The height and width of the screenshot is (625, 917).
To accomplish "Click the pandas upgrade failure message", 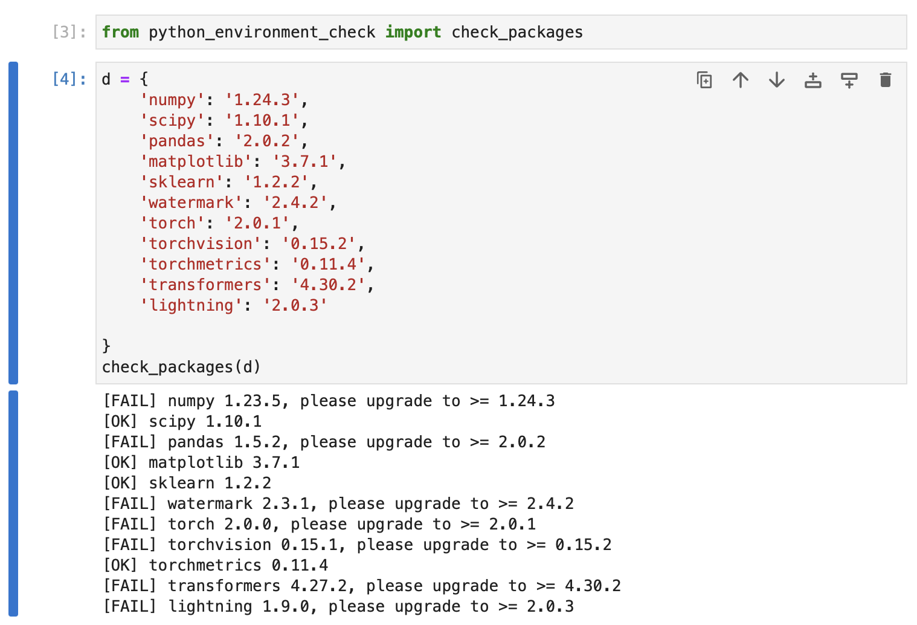I will tap(324, 442).
